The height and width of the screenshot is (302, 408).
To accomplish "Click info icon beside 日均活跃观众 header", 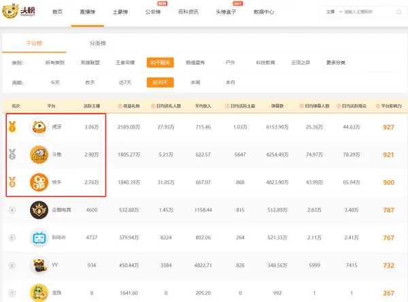I will pyautogui.click(x=339, y=106).
